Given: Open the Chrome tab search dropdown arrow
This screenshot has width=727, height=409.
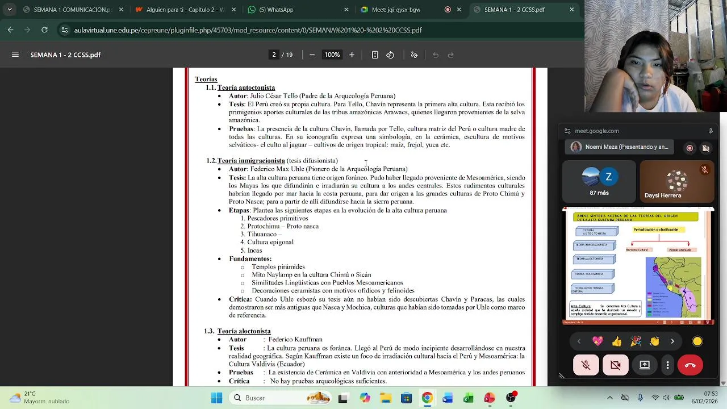Looking at the screenshot, I should tap(10, 10).
